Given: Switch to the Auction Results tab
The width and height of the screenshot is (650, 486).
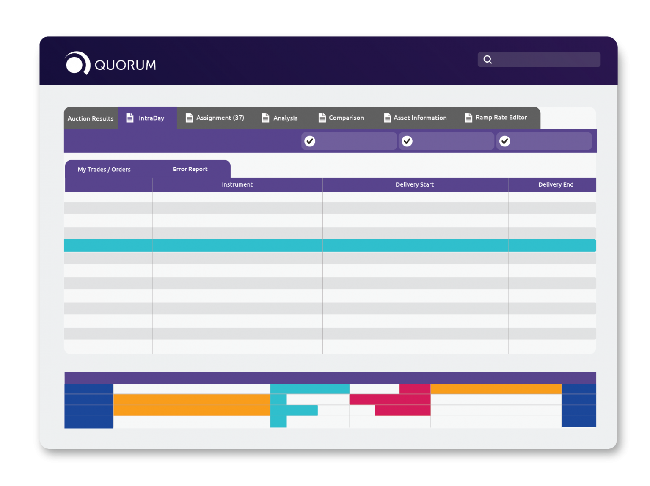Looking at the screenshot, I should (90, 118).
